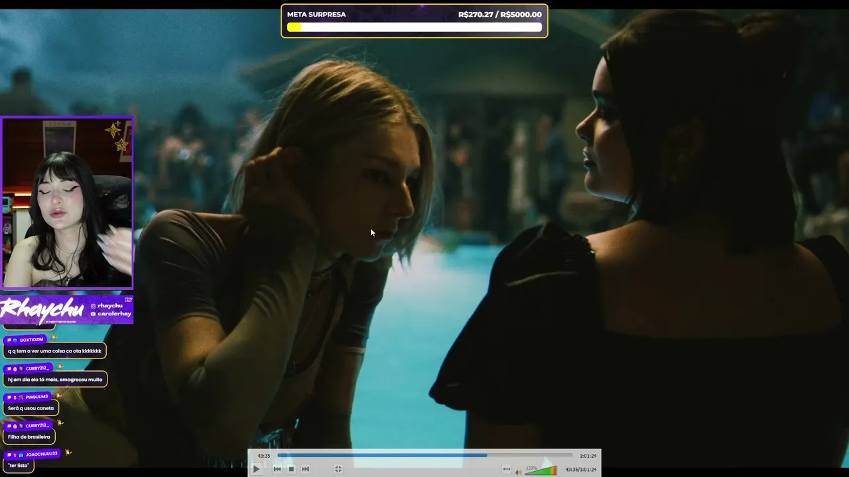Click the 120% volume level label
849x477 pixels.
[x=531, y=468]
